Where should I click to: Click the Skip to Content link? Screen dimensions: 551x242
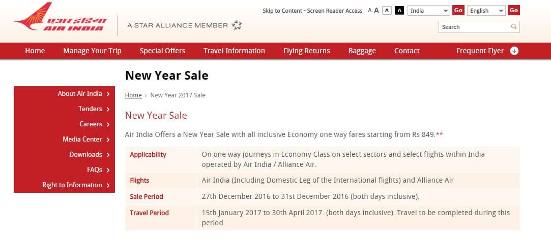pos(282,11)
